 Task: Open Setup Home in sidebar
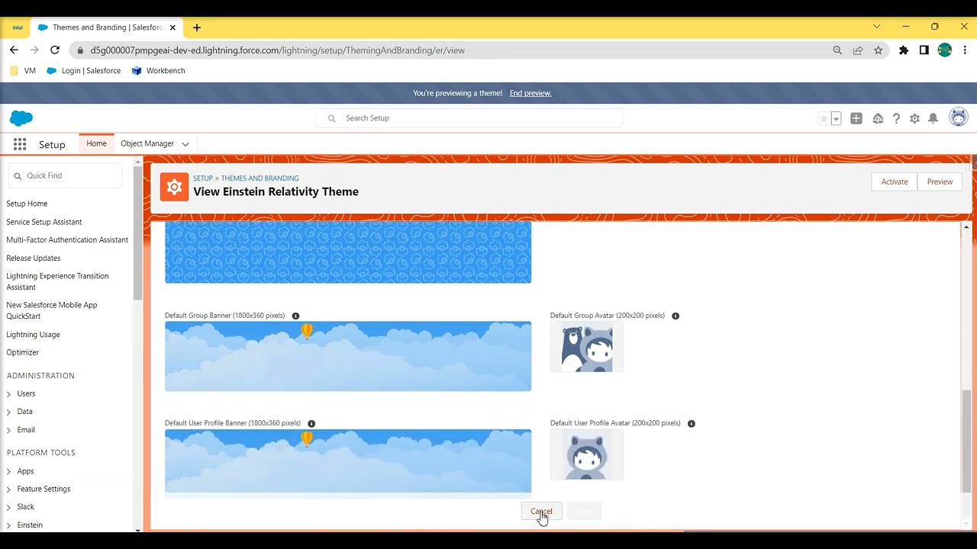[x=27, y=204]
